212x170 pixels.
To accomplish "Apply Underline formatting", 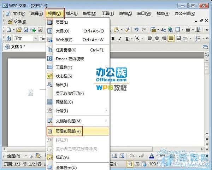I will (127, 39).
